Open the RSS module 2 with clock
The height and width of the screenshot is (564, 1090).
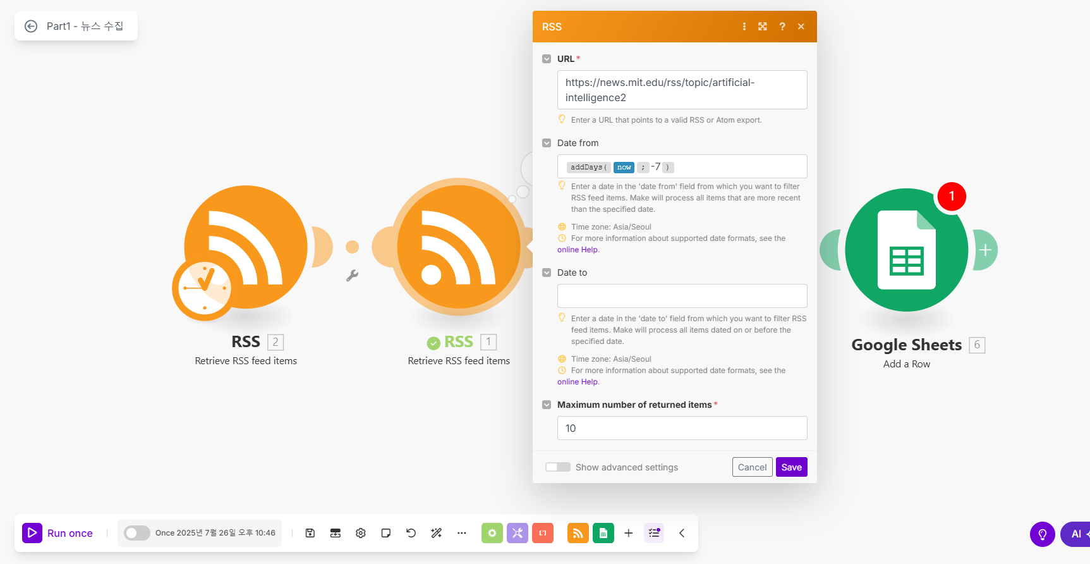[x=246, y=247]
